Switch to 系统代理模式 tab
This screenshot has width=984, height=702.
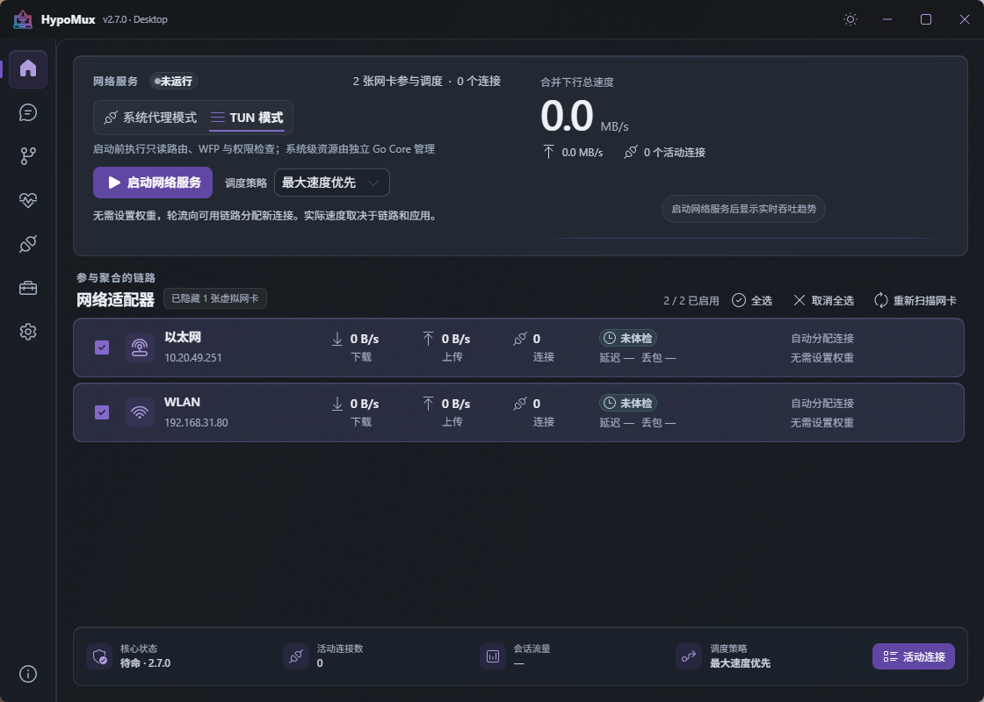150,118
